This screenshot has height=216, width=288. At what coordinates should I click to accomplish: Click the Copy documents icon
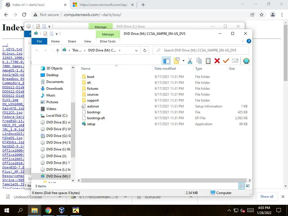point(199,61)
